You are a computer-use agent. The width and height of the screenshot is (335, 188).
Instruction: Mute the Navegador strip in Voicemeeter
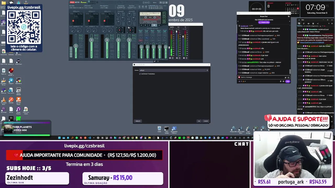[x=112, y=57]
